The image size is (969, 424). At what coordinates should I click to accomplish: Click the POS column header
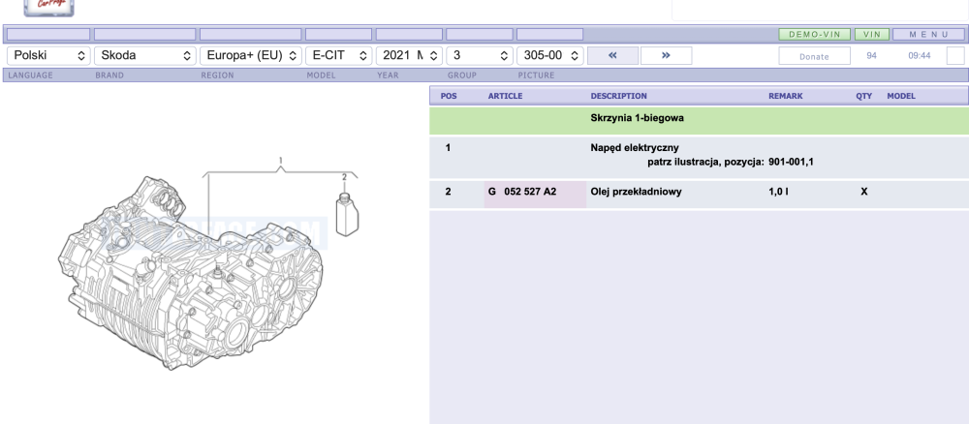pyautogui.click(x=449, y=96)
